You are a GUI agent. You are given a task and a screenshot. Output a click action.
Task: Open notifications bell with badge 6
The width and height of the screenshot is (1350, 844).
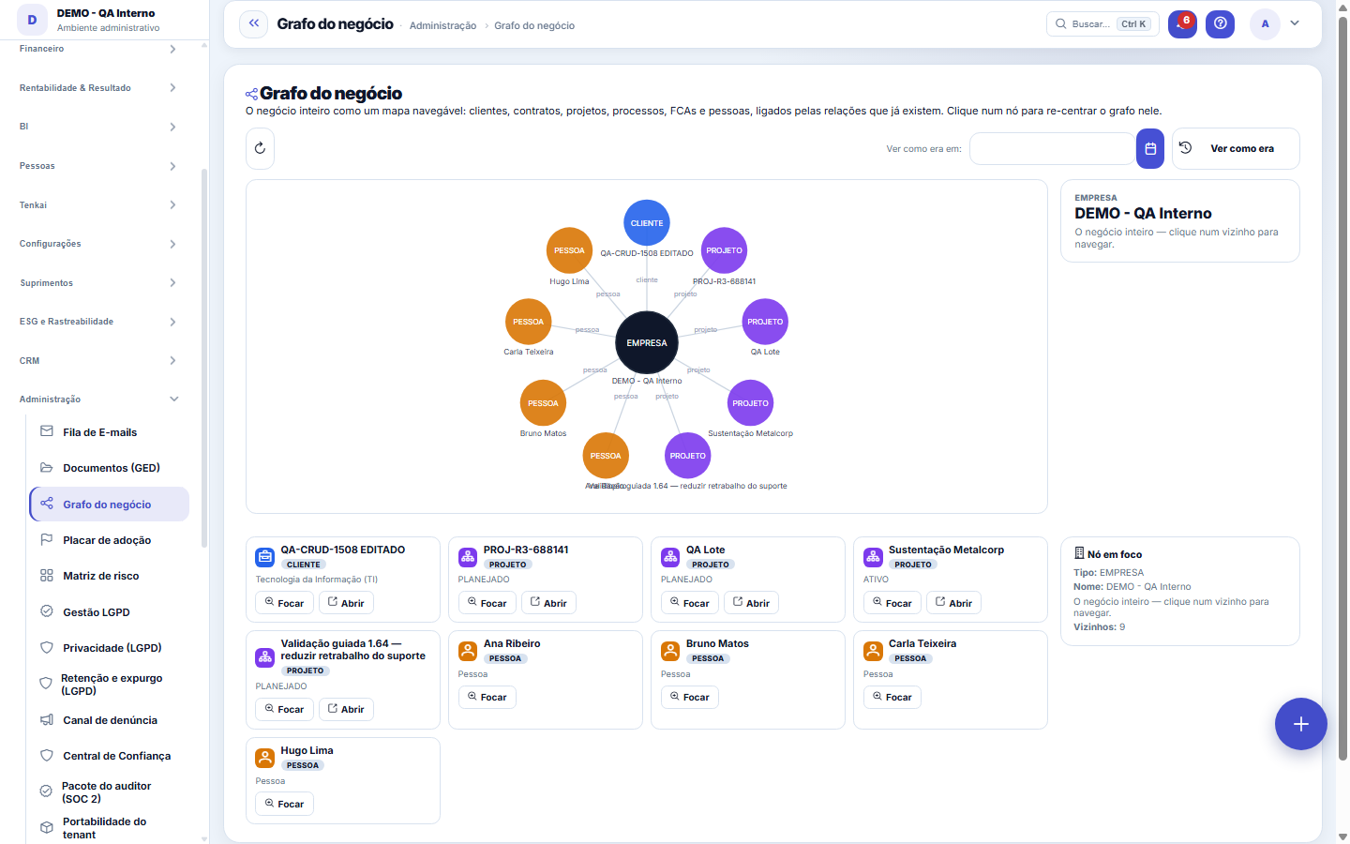click(x=1182, y=24)
